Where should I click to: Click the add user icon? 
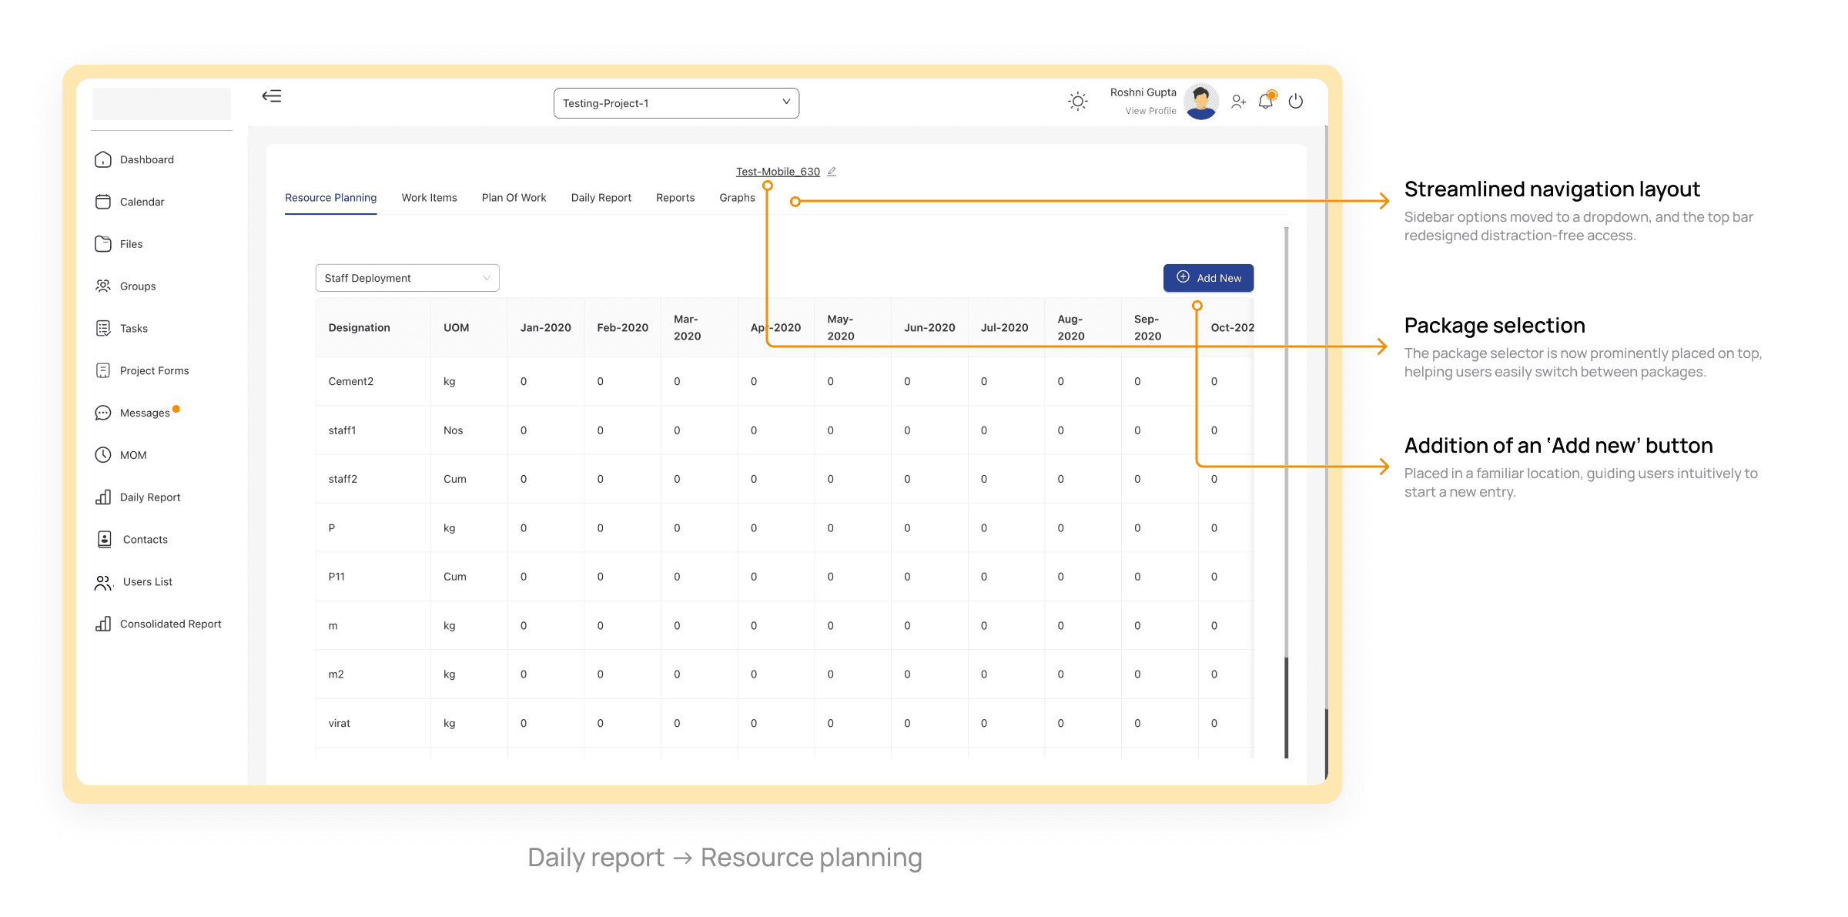click(x=1238, y=102)
